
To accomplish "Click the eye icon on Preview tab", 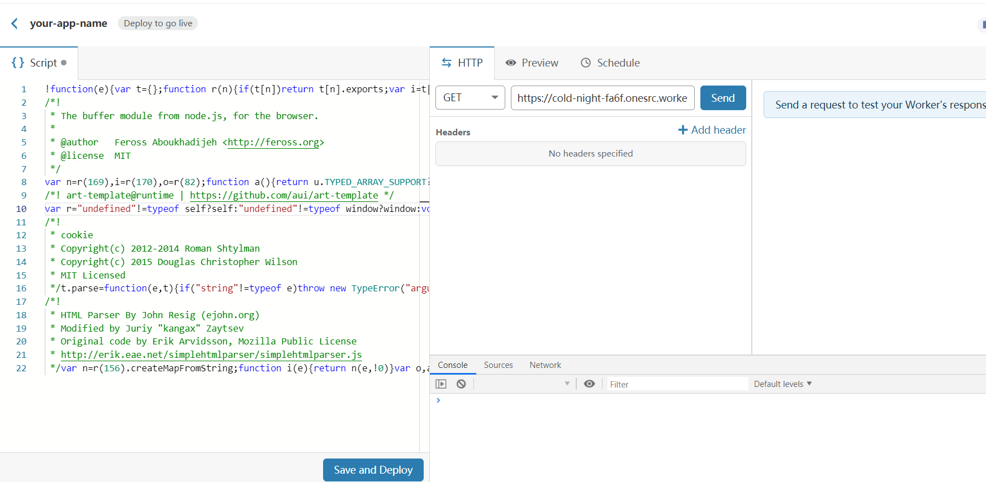I will tap(510, 63).
